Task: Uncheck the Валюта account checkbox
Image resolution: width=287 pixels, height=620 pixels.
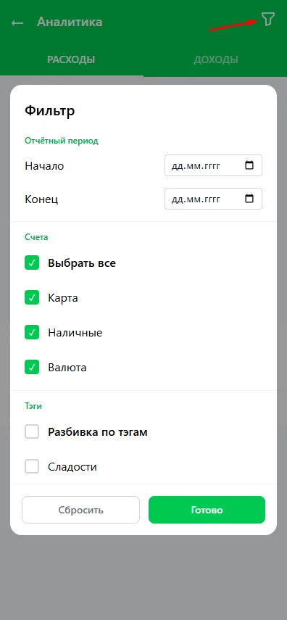Action: pos(32,368)
